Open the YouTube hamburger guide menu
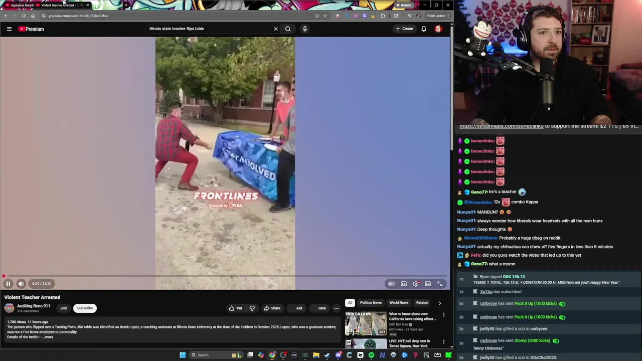 [9, 29]
